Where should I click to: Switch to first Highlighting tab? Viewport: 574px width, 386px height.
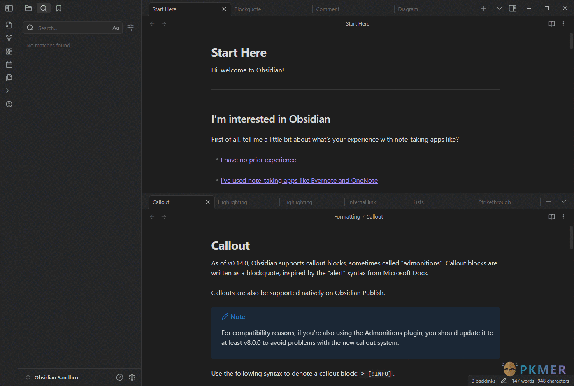(246, 202)
